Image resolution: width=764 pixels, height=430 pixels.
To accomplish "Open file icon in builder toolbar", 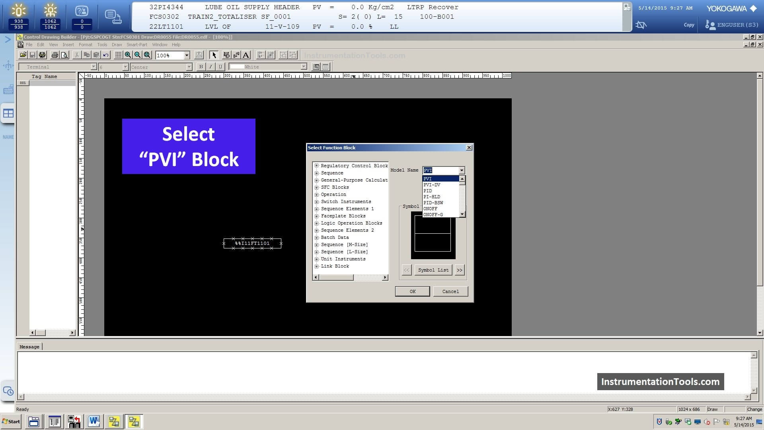I will click(23, 55).
